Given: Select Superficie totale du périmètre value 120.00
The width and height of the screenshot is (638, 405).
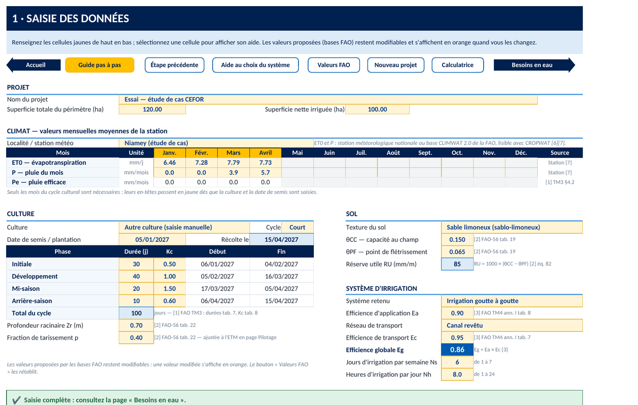Looking at the screenshot, I should (x=152, y=109).
